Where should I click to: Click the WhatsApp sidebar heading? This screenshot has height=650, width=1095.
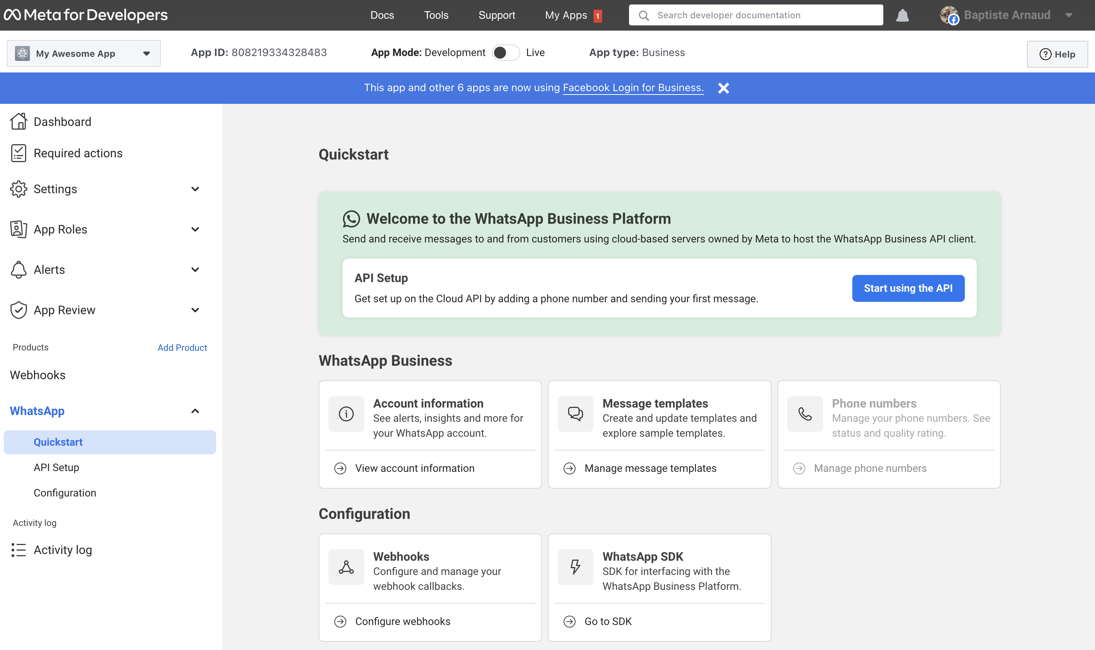pyautogui.click(x=37, y=411)
